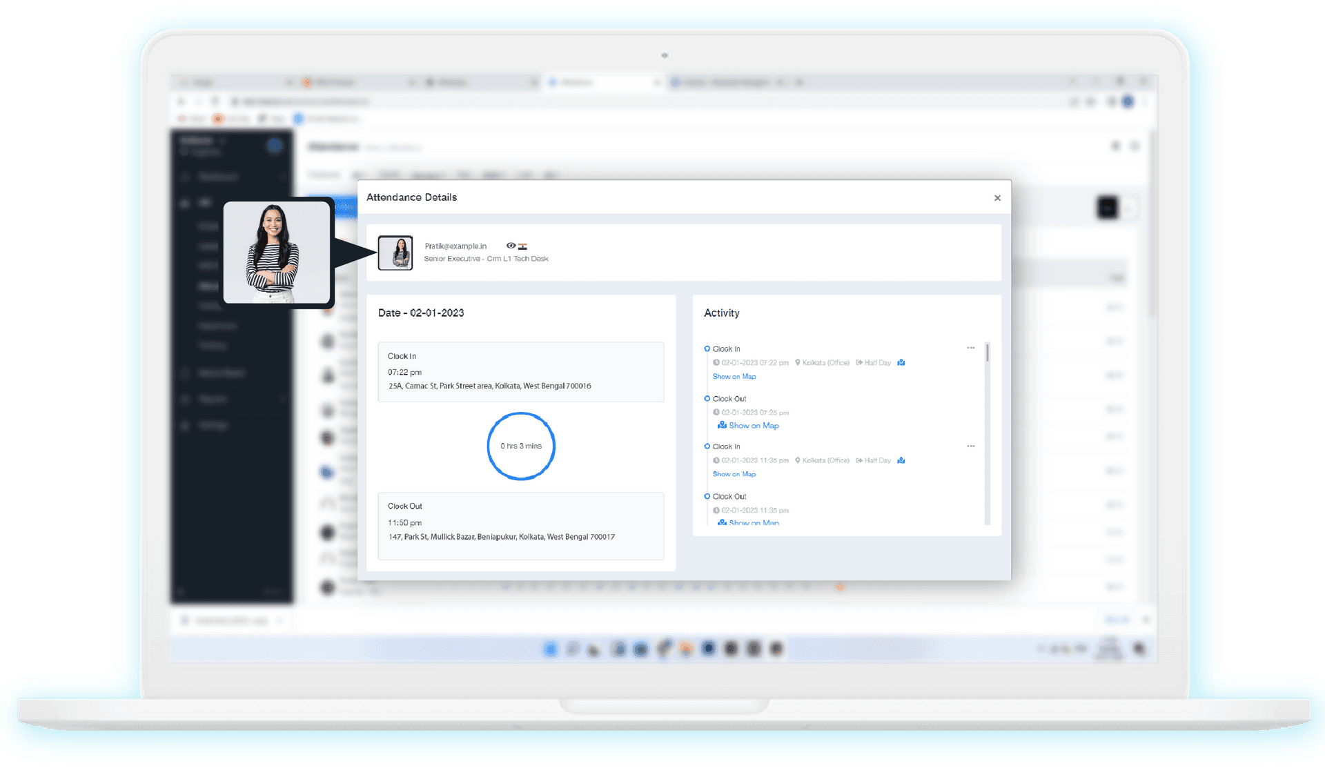The width and height of the screenshot is (1325, 768).
Task: Click Show on Map under the 07:22 pm Clock In
Action: pyautogui.click(x=734, y=377)
